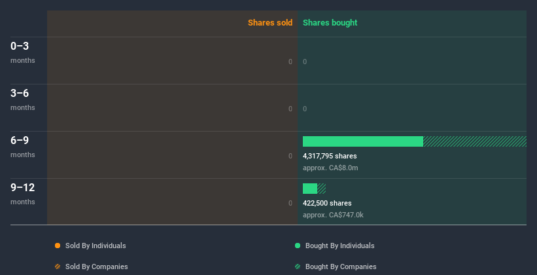The width and height of the screenshot is (537, 275).
Task: Click the striped Bought By Companies legend icon
Action: tap(298, 266)
